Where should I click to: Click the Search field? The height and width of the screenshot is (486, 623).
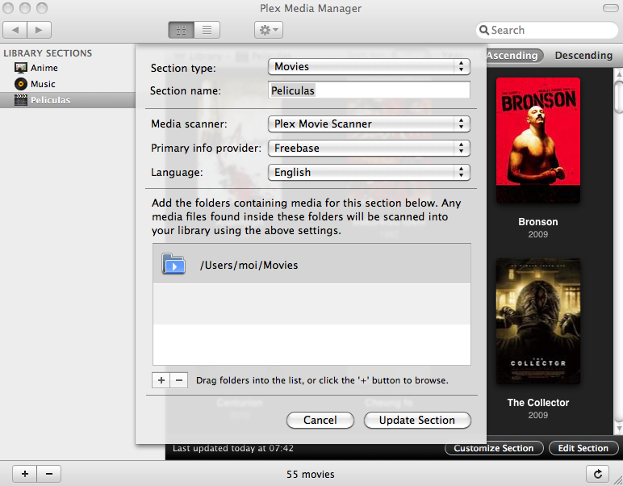(547, 30)
